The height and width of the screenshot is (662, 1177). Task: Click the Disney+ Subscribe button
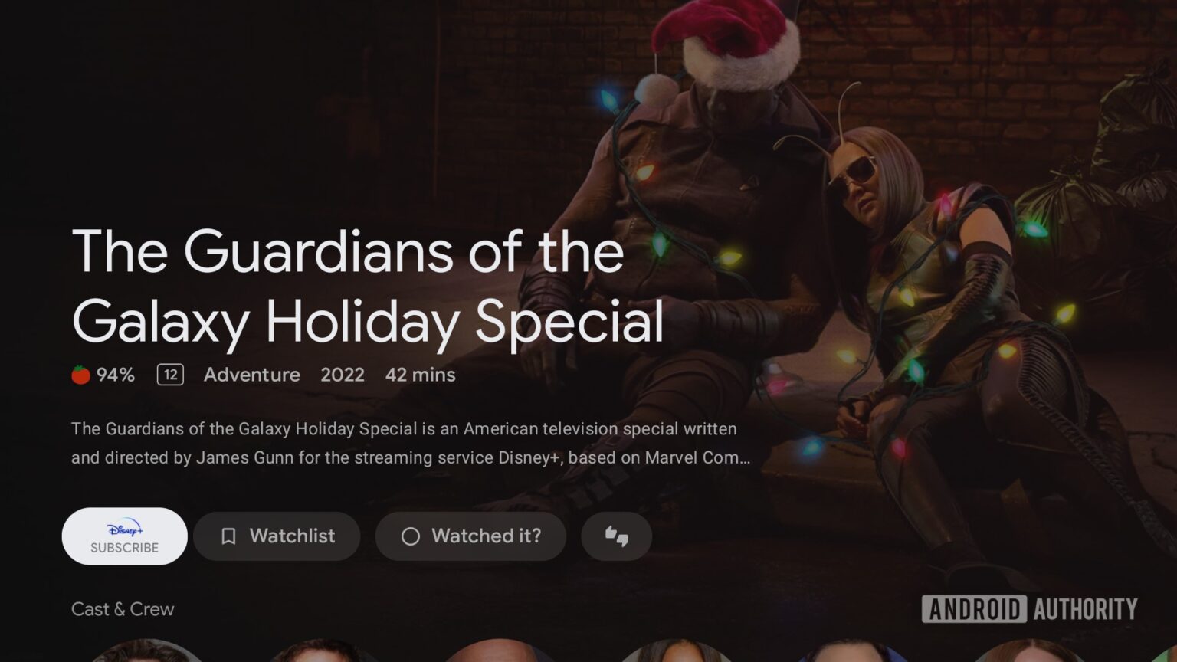124,536
